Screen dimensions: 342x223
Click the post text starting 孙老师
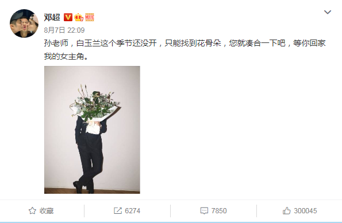click(185, 50)
